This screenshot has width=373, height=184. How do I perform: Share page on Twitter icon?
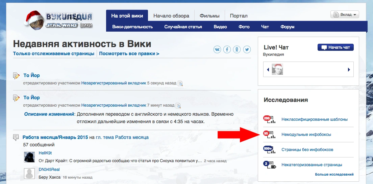[x=247, y=49]
